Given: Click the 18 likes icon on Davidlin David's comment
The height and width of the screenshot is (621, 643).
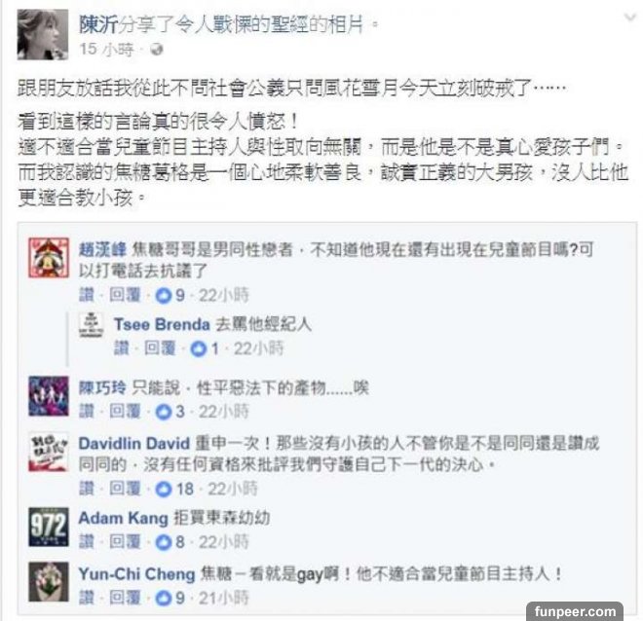Looking at the screenshot, I should pyautogui.click(x=164, y=489).
